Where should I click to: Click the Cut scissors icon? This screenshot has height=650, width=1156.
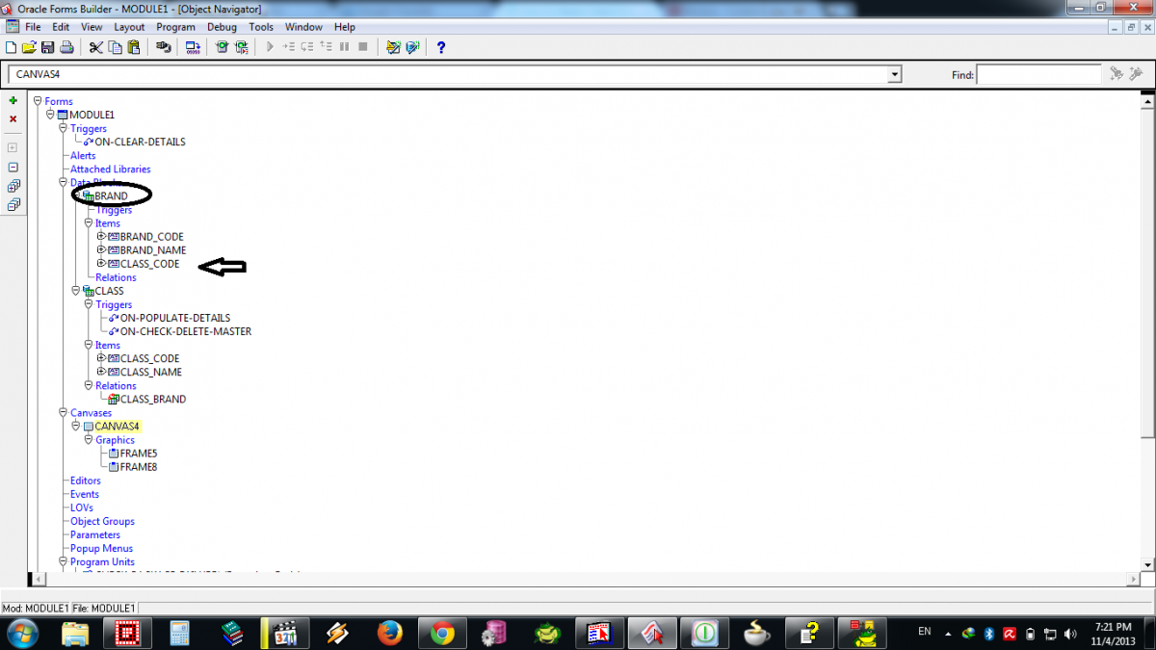[x=95, y=47]
